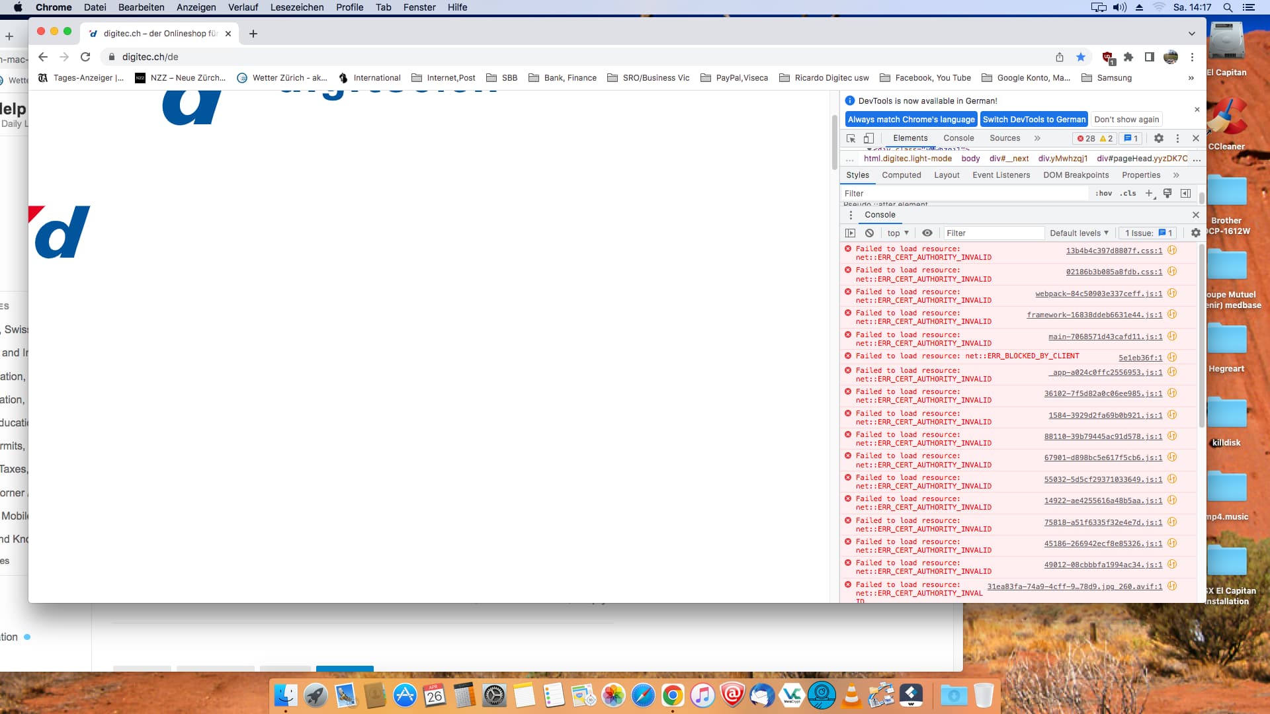
Task: Open the Bank, Finance bookmark folder
Action: click(563, 78)
